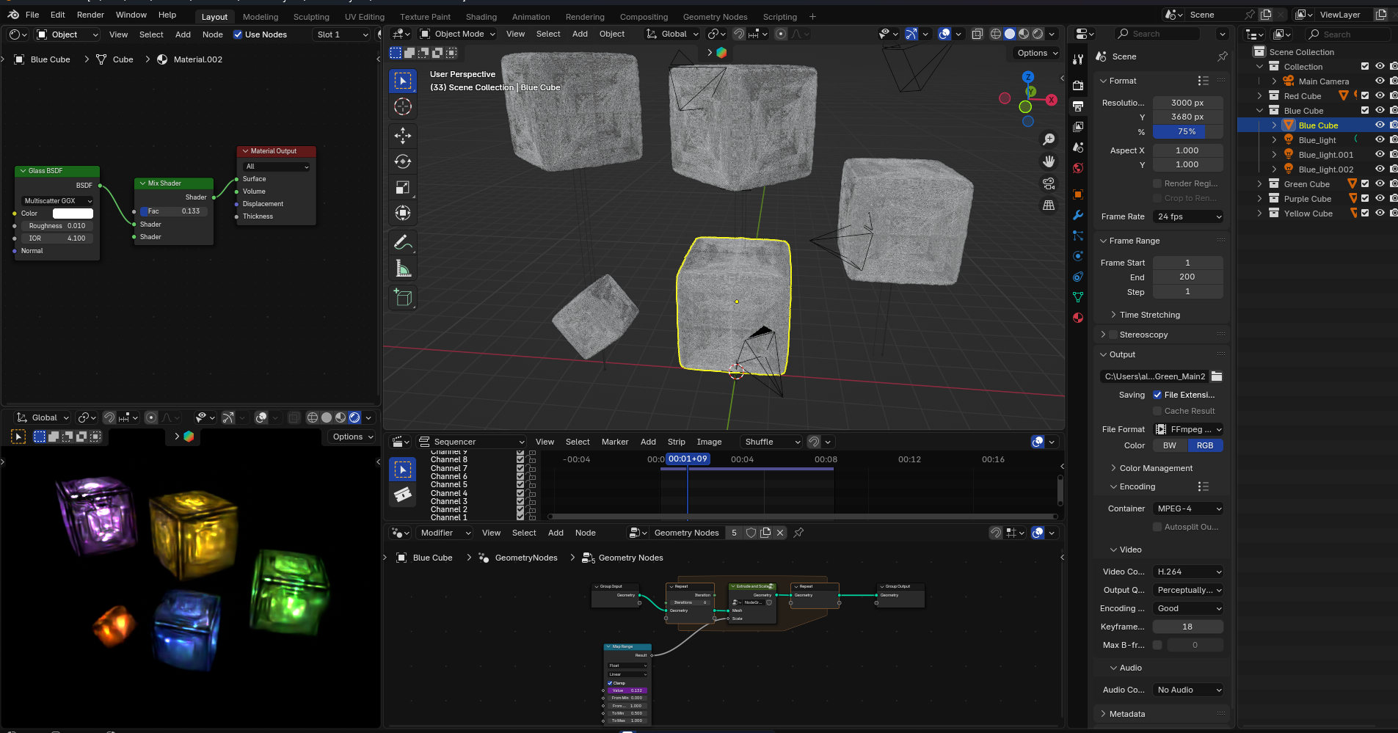Screen dimensions: 1398x733
Task: Expand the Time Stretching panel
Action: [1149, 315]
